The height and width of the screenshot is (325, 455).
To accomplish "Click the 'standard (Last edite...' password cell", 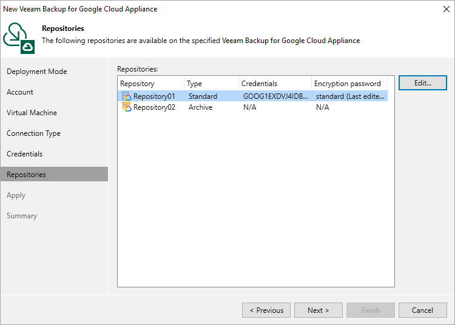I will (x=350, y=96).
